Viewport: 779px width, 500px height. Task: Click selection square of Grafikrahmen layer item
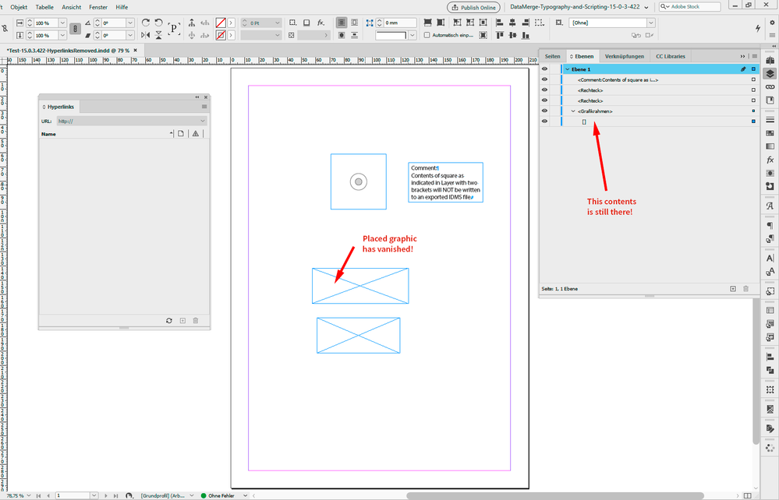(754, 111)
